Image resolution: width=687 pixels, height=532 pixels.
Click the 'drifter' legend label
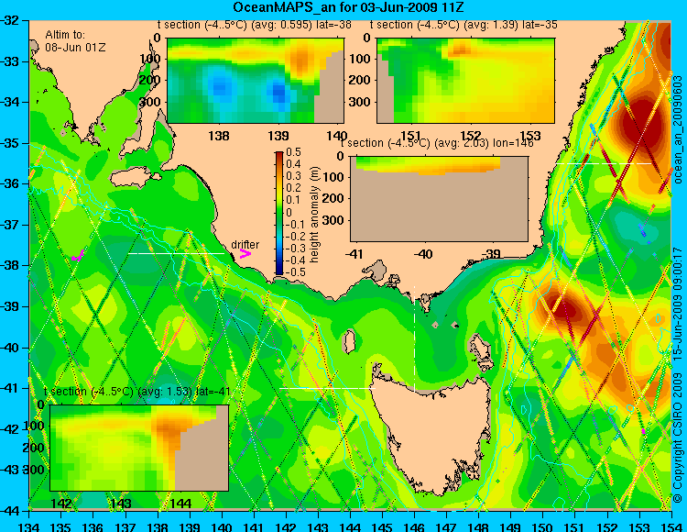(x=245, y=245)
